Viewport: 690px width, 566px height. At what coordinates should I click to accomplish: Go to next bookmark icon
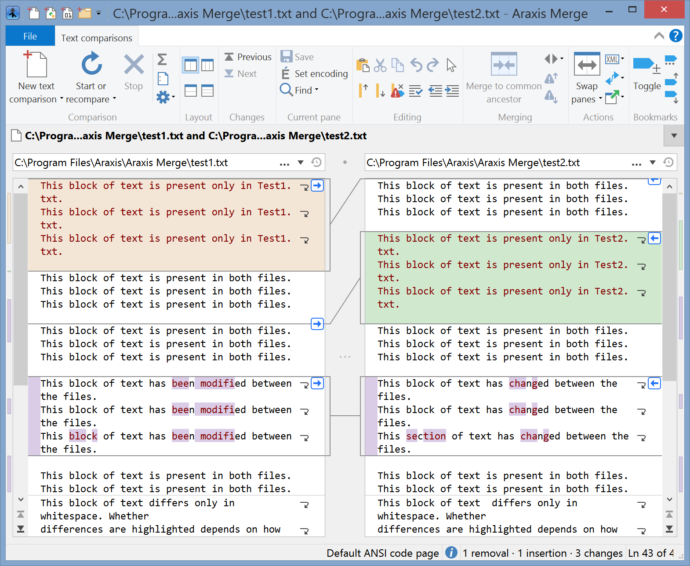672,96
